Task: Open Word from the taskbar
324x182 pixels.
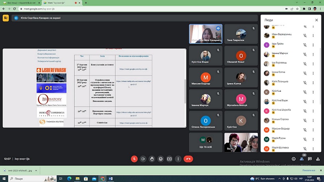Action: [x=111, y=178]
